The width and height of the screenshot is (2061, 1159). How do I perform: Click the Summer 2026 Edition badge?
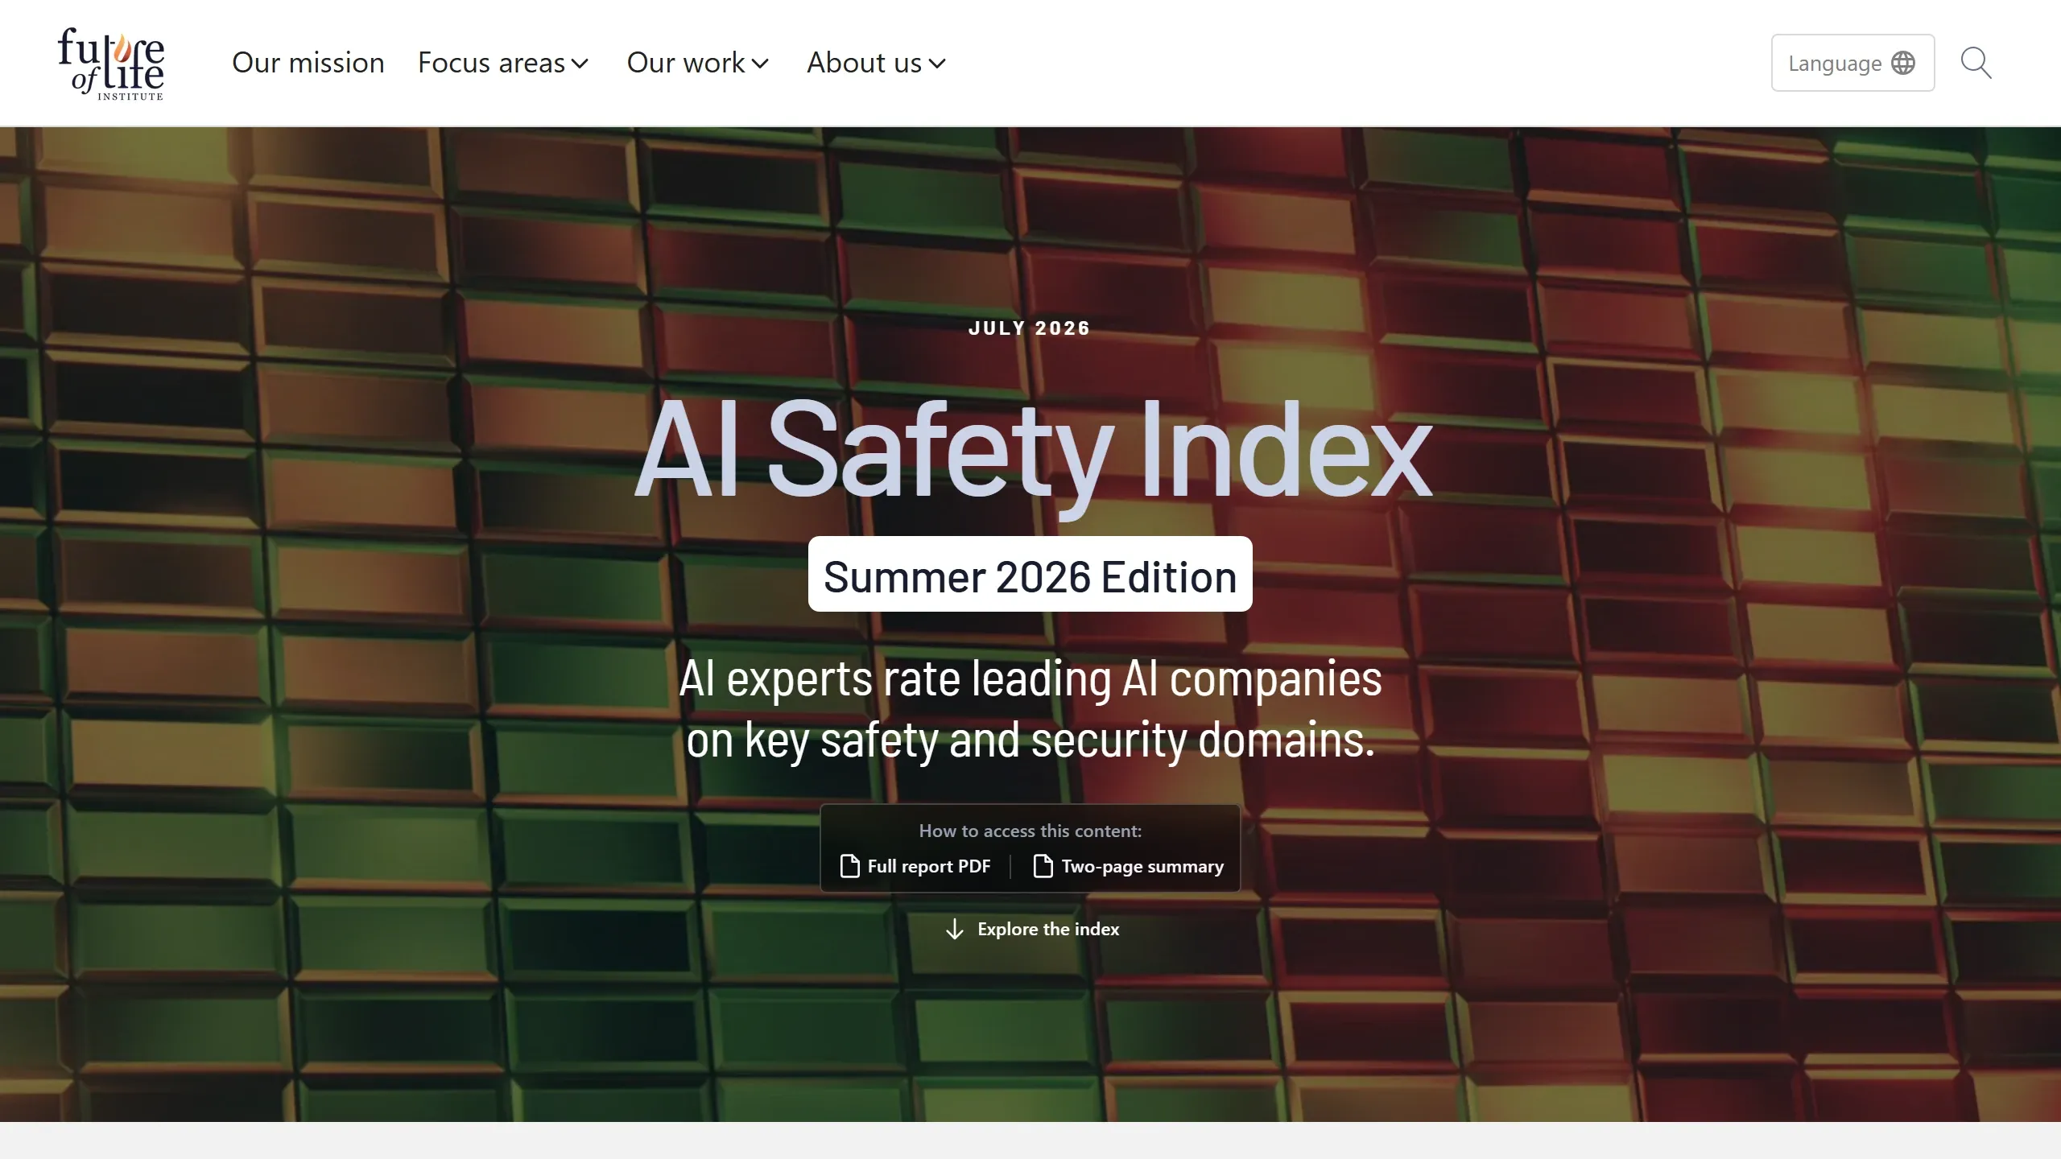point(1030,574)
